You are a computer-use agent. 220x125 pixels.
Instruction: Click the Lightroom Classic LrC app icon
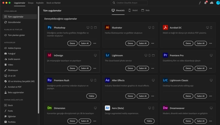point(165,80)
